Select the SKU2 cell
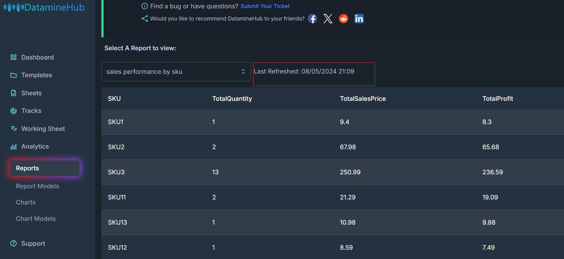 click(x=116, y=147)
